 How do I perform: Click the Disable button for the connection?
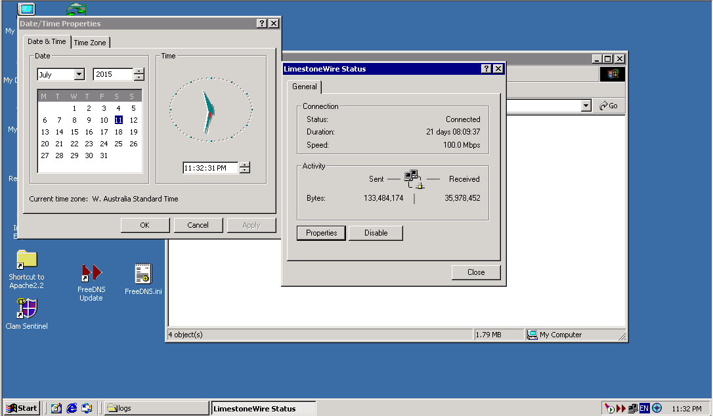(x=376, y=233)
